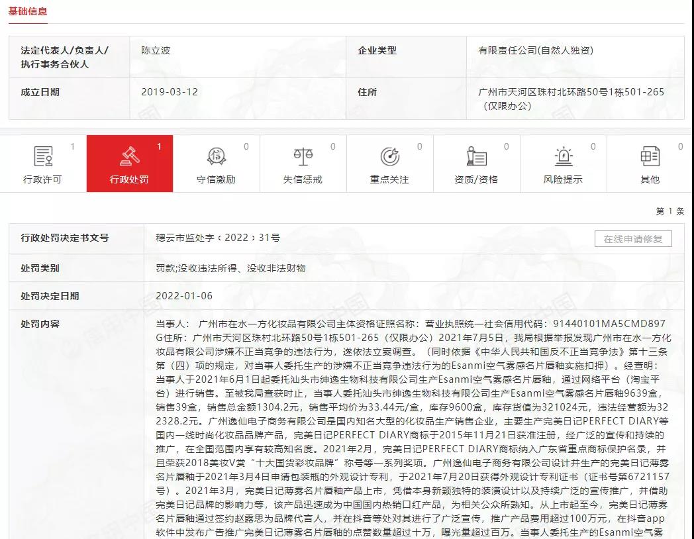This screenshot has width=694, height=539.
Task: Click the 处罚内容 label
Action: (40, 324)
